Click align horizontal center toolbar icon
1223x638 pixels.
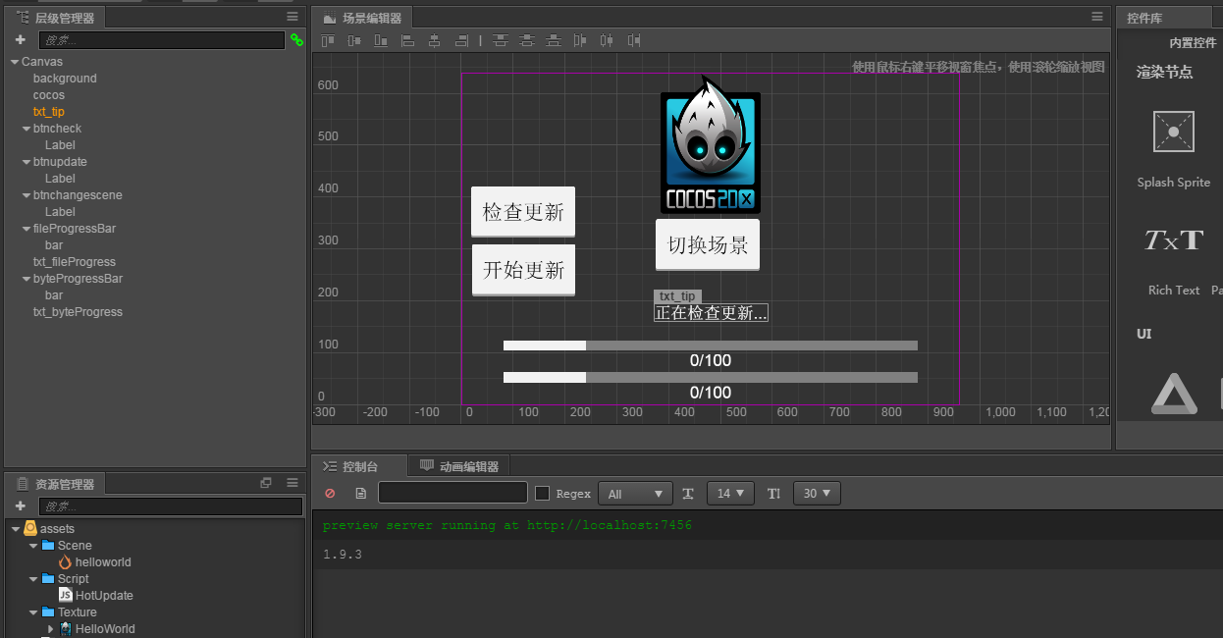click(434, 40)
